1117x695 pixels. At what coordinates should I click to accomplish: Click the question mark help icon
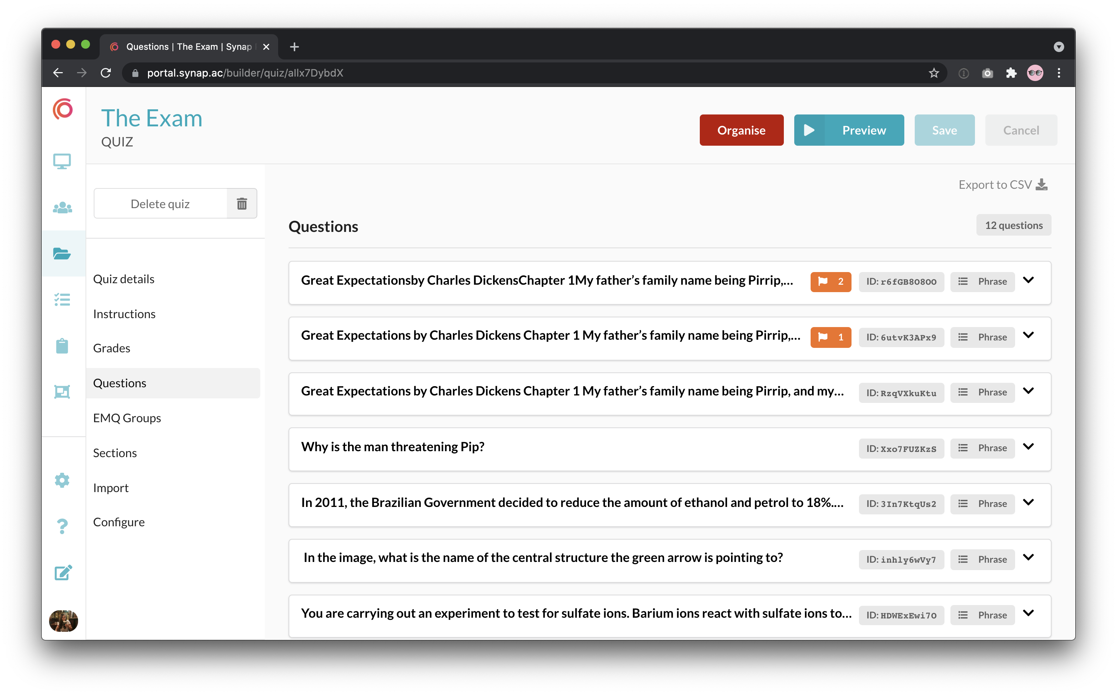tap(62, 526)
